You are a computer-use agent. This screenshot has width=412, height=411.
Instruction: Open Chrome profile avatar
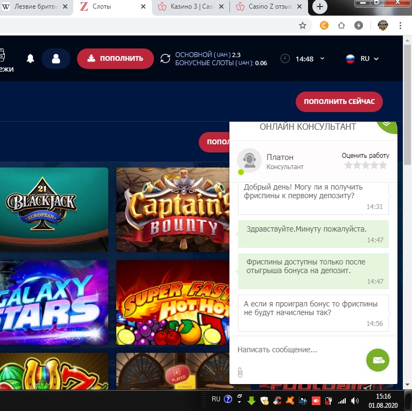click(x=382, y=25)
